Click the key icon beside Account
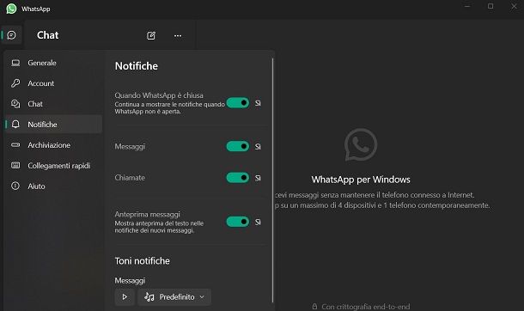The image size is (524, 311). point(15,83)
